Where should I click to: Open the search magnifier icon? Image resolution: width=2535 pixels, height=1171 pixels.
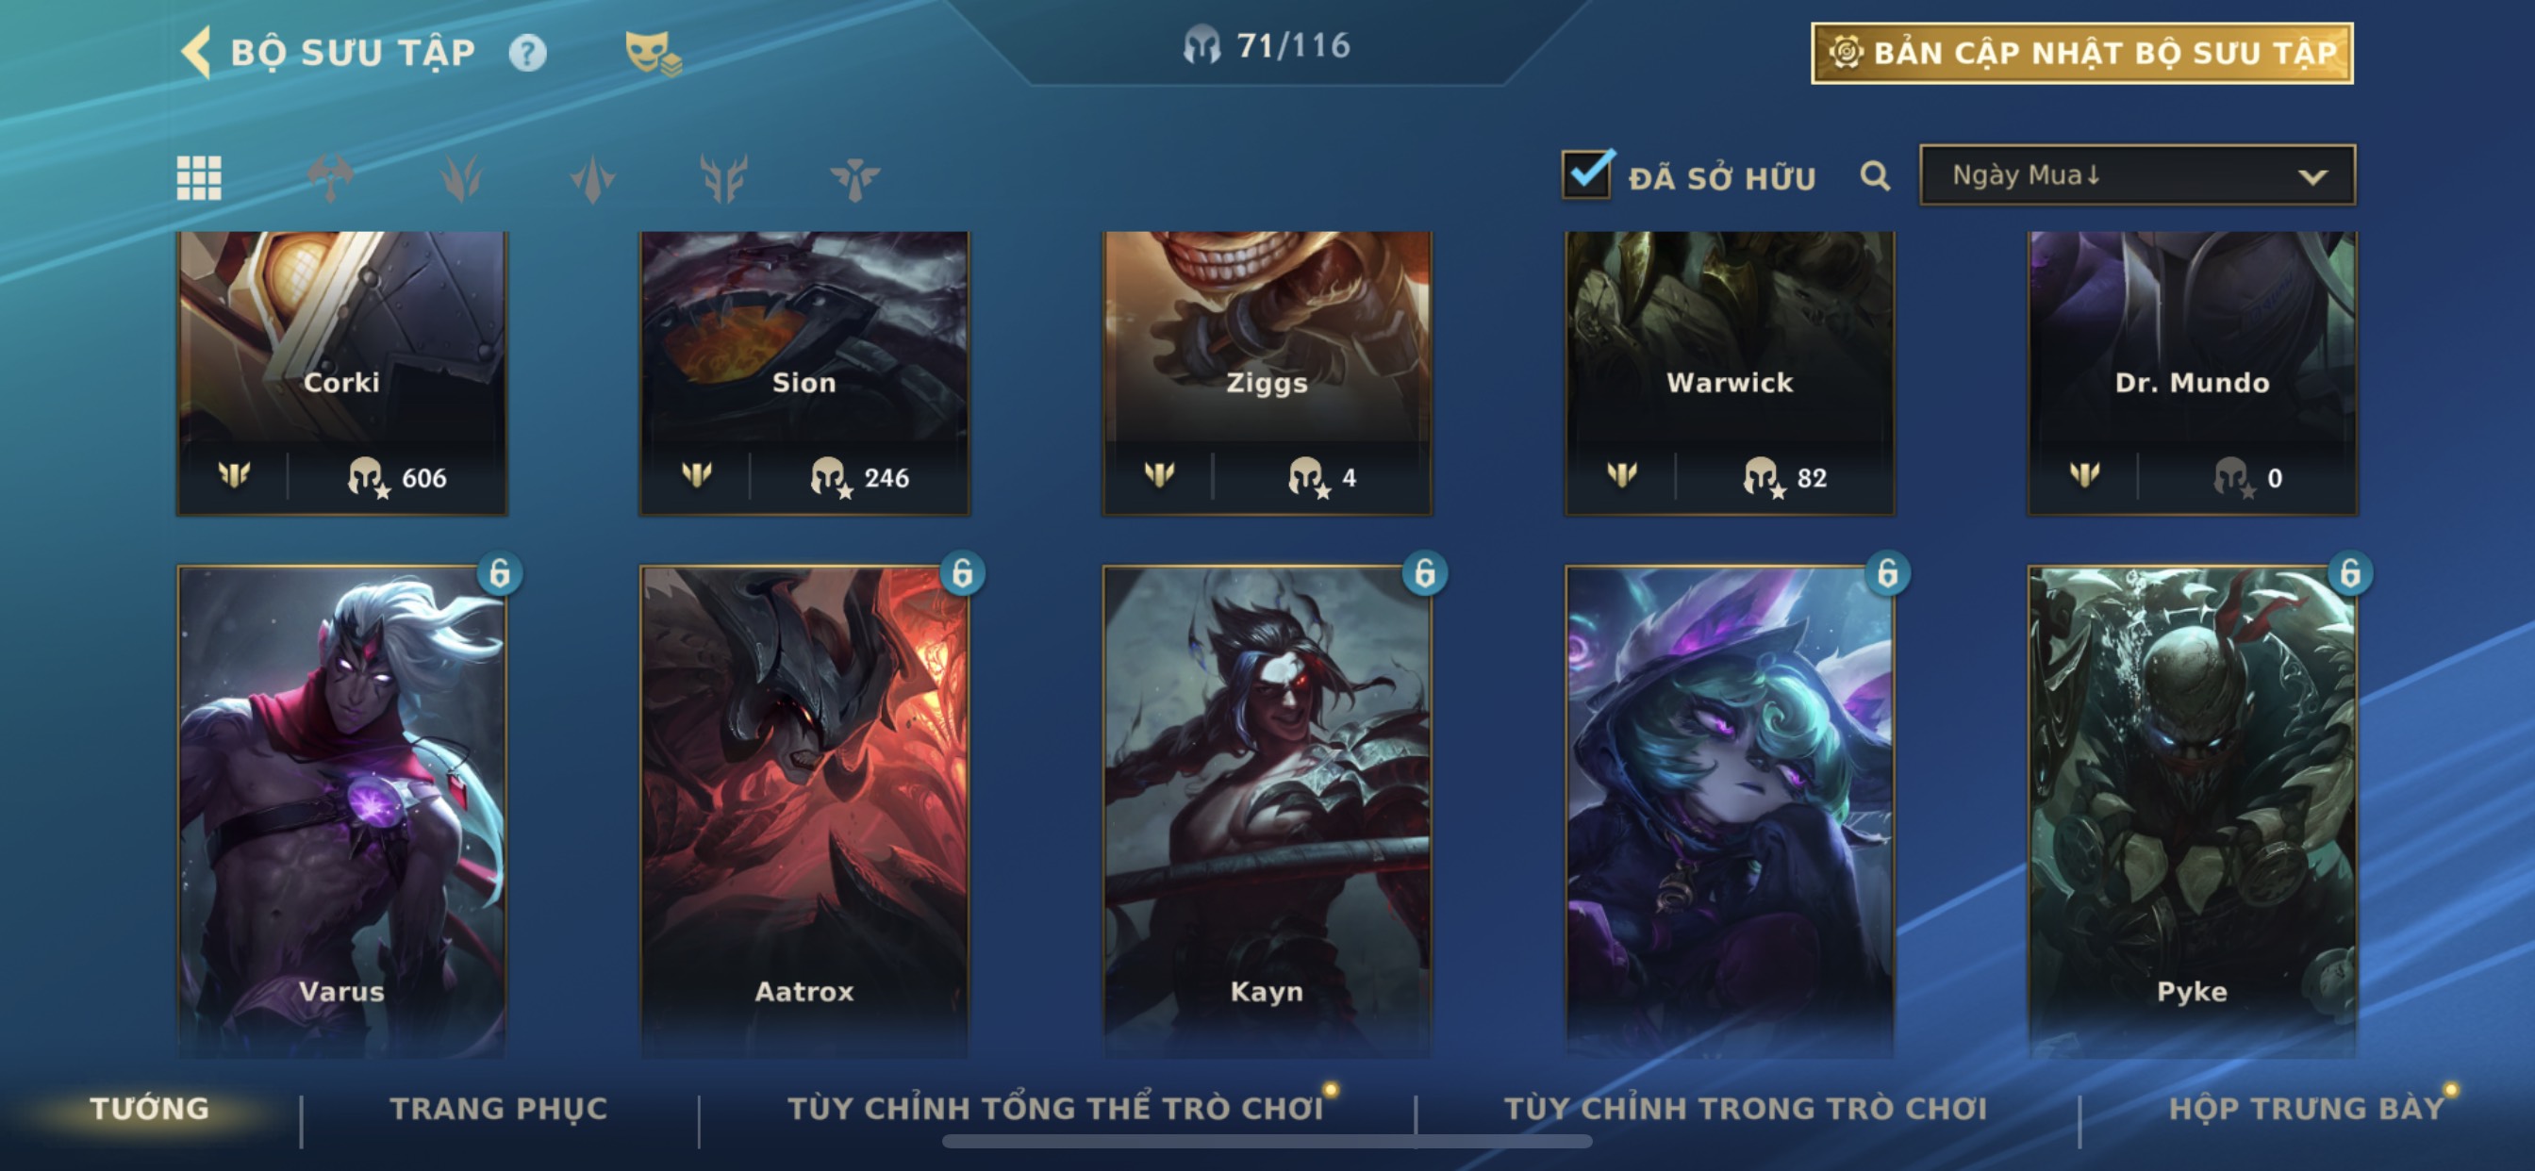coord(1875,177)
